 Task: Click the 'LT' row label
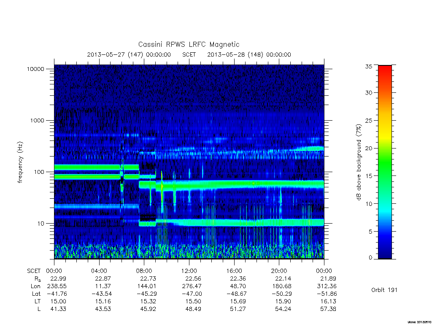[x=38, y=301]
